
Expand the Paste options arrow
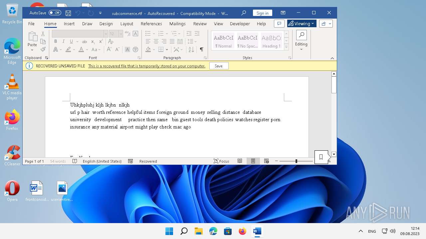click(32, 50)
